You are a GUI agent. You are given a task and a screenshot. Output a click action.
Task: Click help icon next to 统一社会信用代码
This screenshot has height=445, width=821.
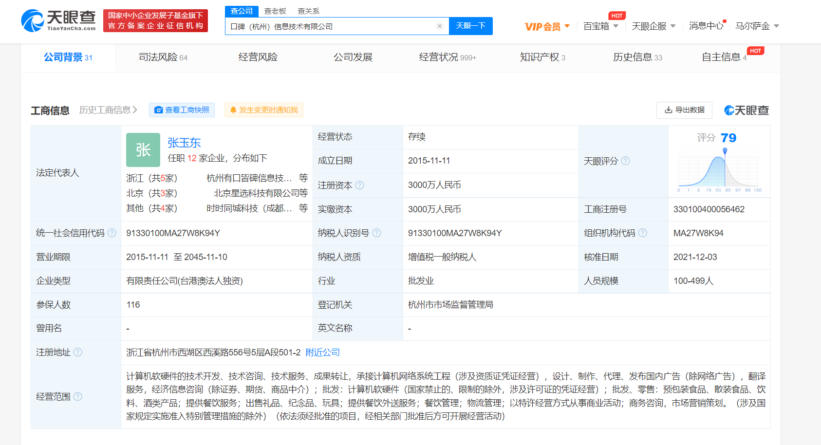coord(112,233)
